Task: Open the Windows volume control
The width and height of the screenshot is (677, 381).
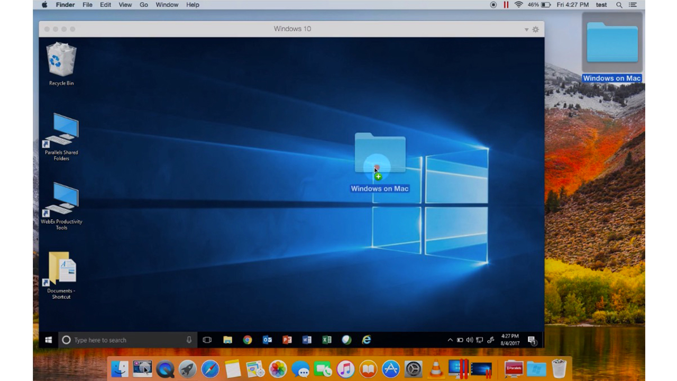Action: pos(470,340)
